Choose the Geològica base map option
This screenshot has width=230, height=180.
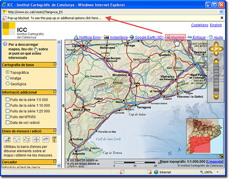(x=8, y=83)
